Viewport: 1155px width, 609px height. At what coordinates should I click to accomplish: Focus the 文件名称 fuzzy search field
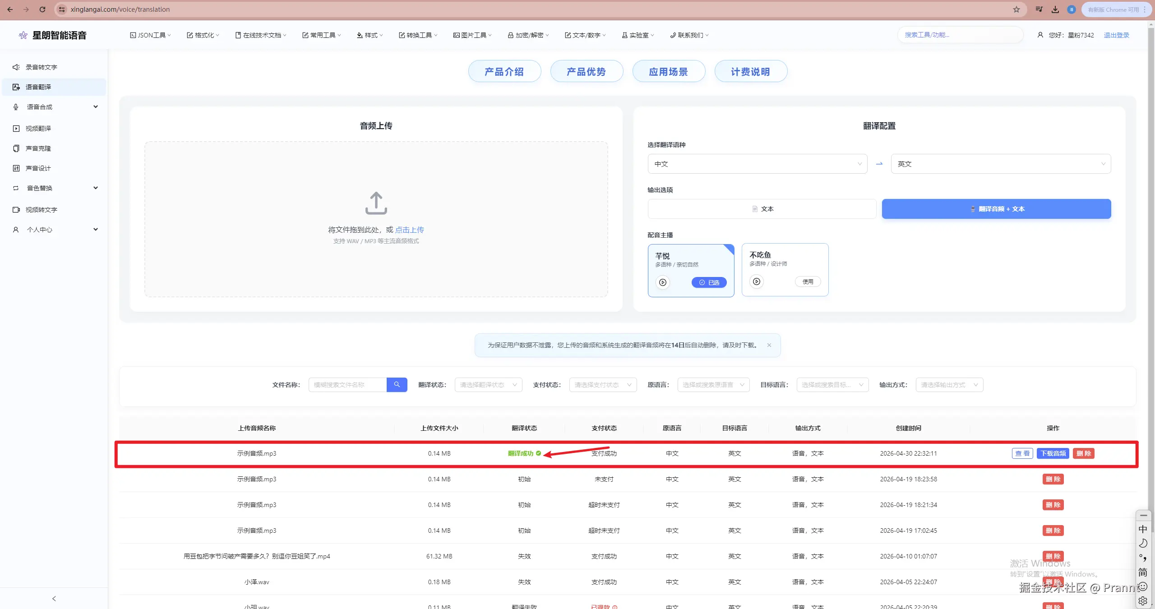coord(347,385)
